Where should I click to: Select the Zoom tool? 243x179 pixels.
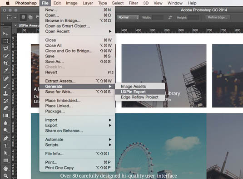coord(6,176)
